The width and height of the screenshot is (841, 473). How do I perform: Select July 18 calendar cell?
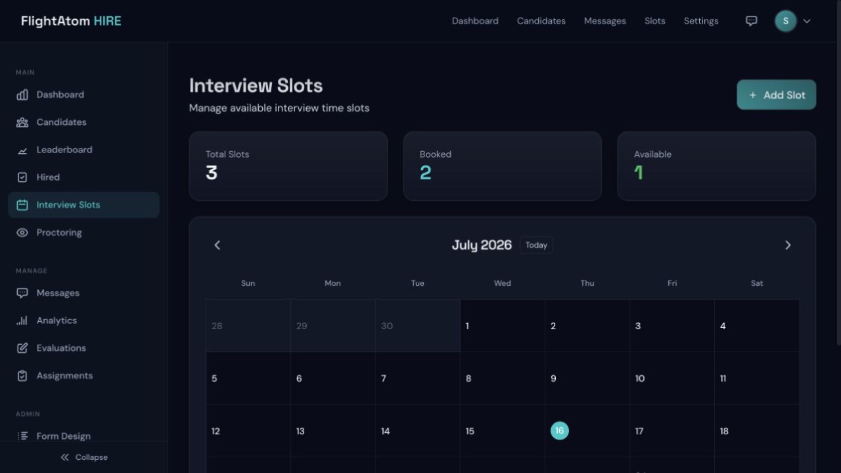(x=757, y=431)
